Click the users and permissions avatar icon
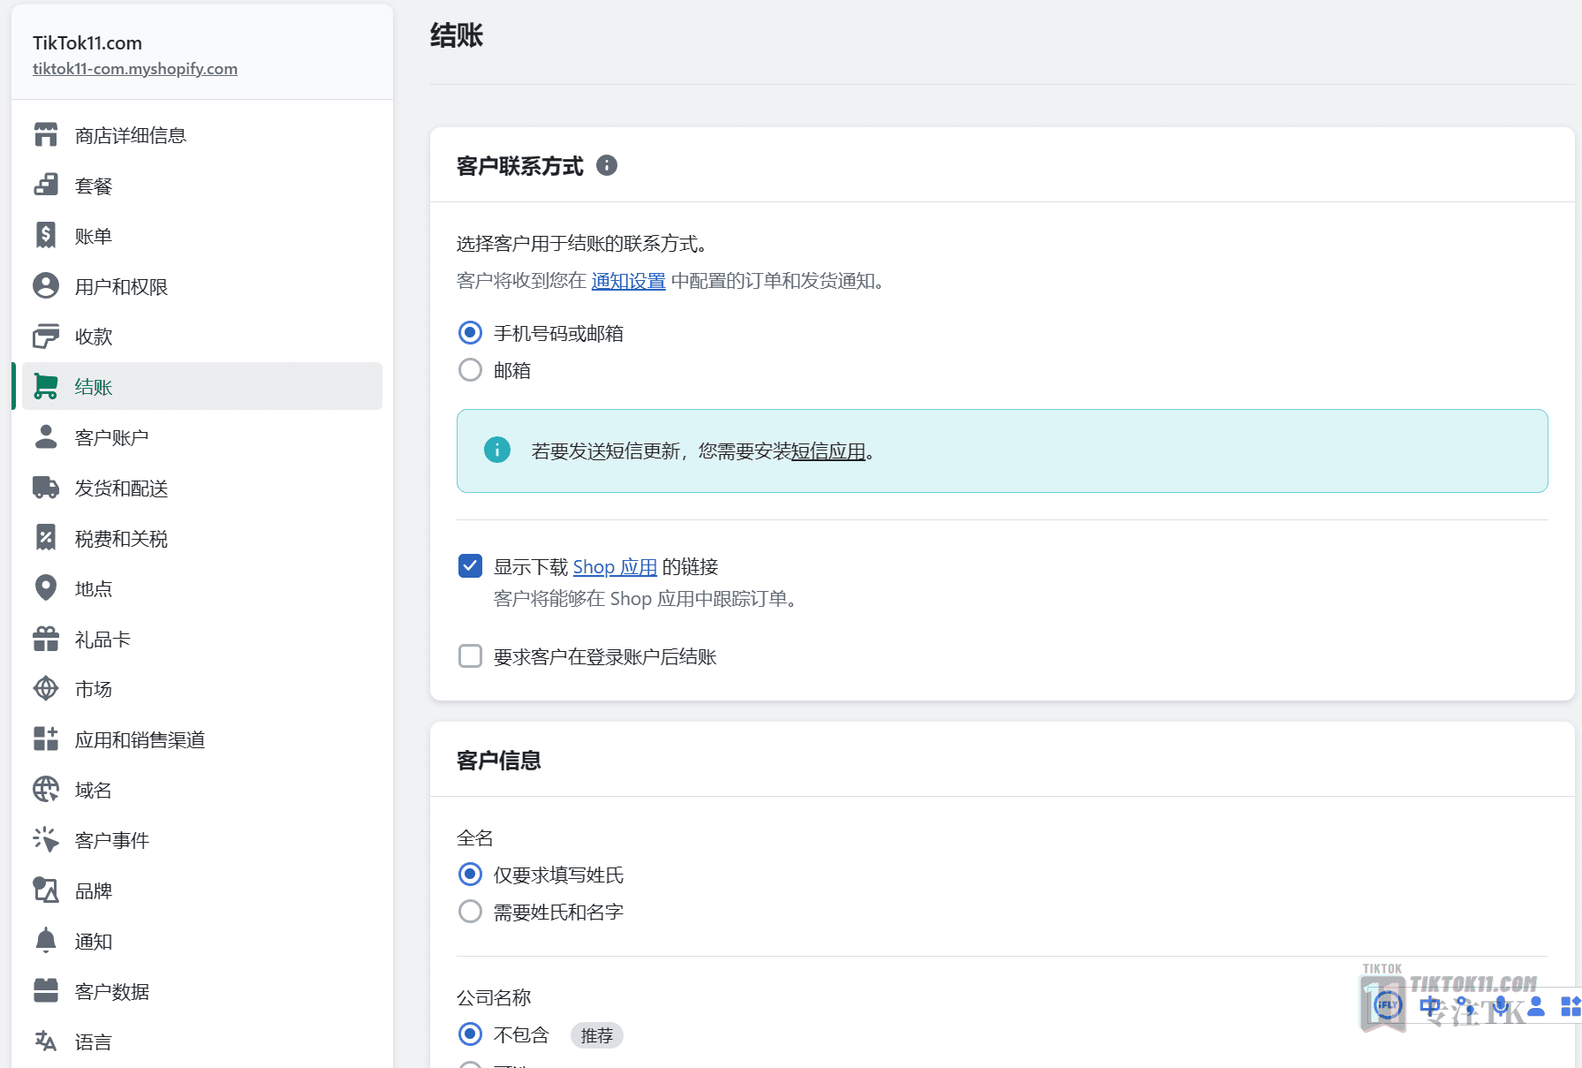1582x1068 pixels. coord(46,286)
